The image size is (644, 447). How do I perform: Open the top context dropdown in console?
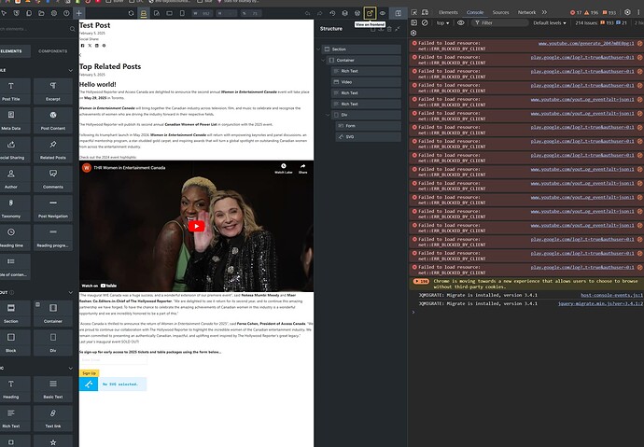click(442, 23)
